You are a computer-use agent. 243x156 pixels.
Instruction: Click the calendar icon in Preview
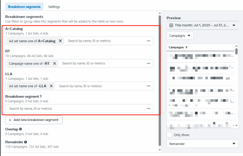coord(171,25)
